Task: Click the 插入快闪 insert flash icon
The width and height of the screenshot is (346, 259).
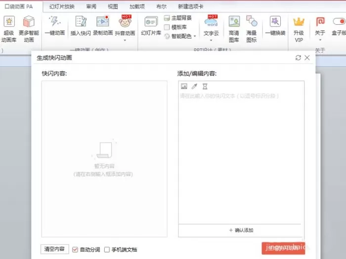Action: pos(81,21)
